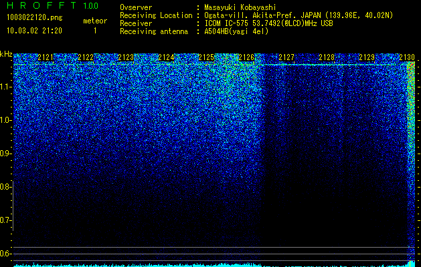Click the 0.6 kHz axis label
The height and width of the screenshot is (267, 421).
tap(5, 254)
